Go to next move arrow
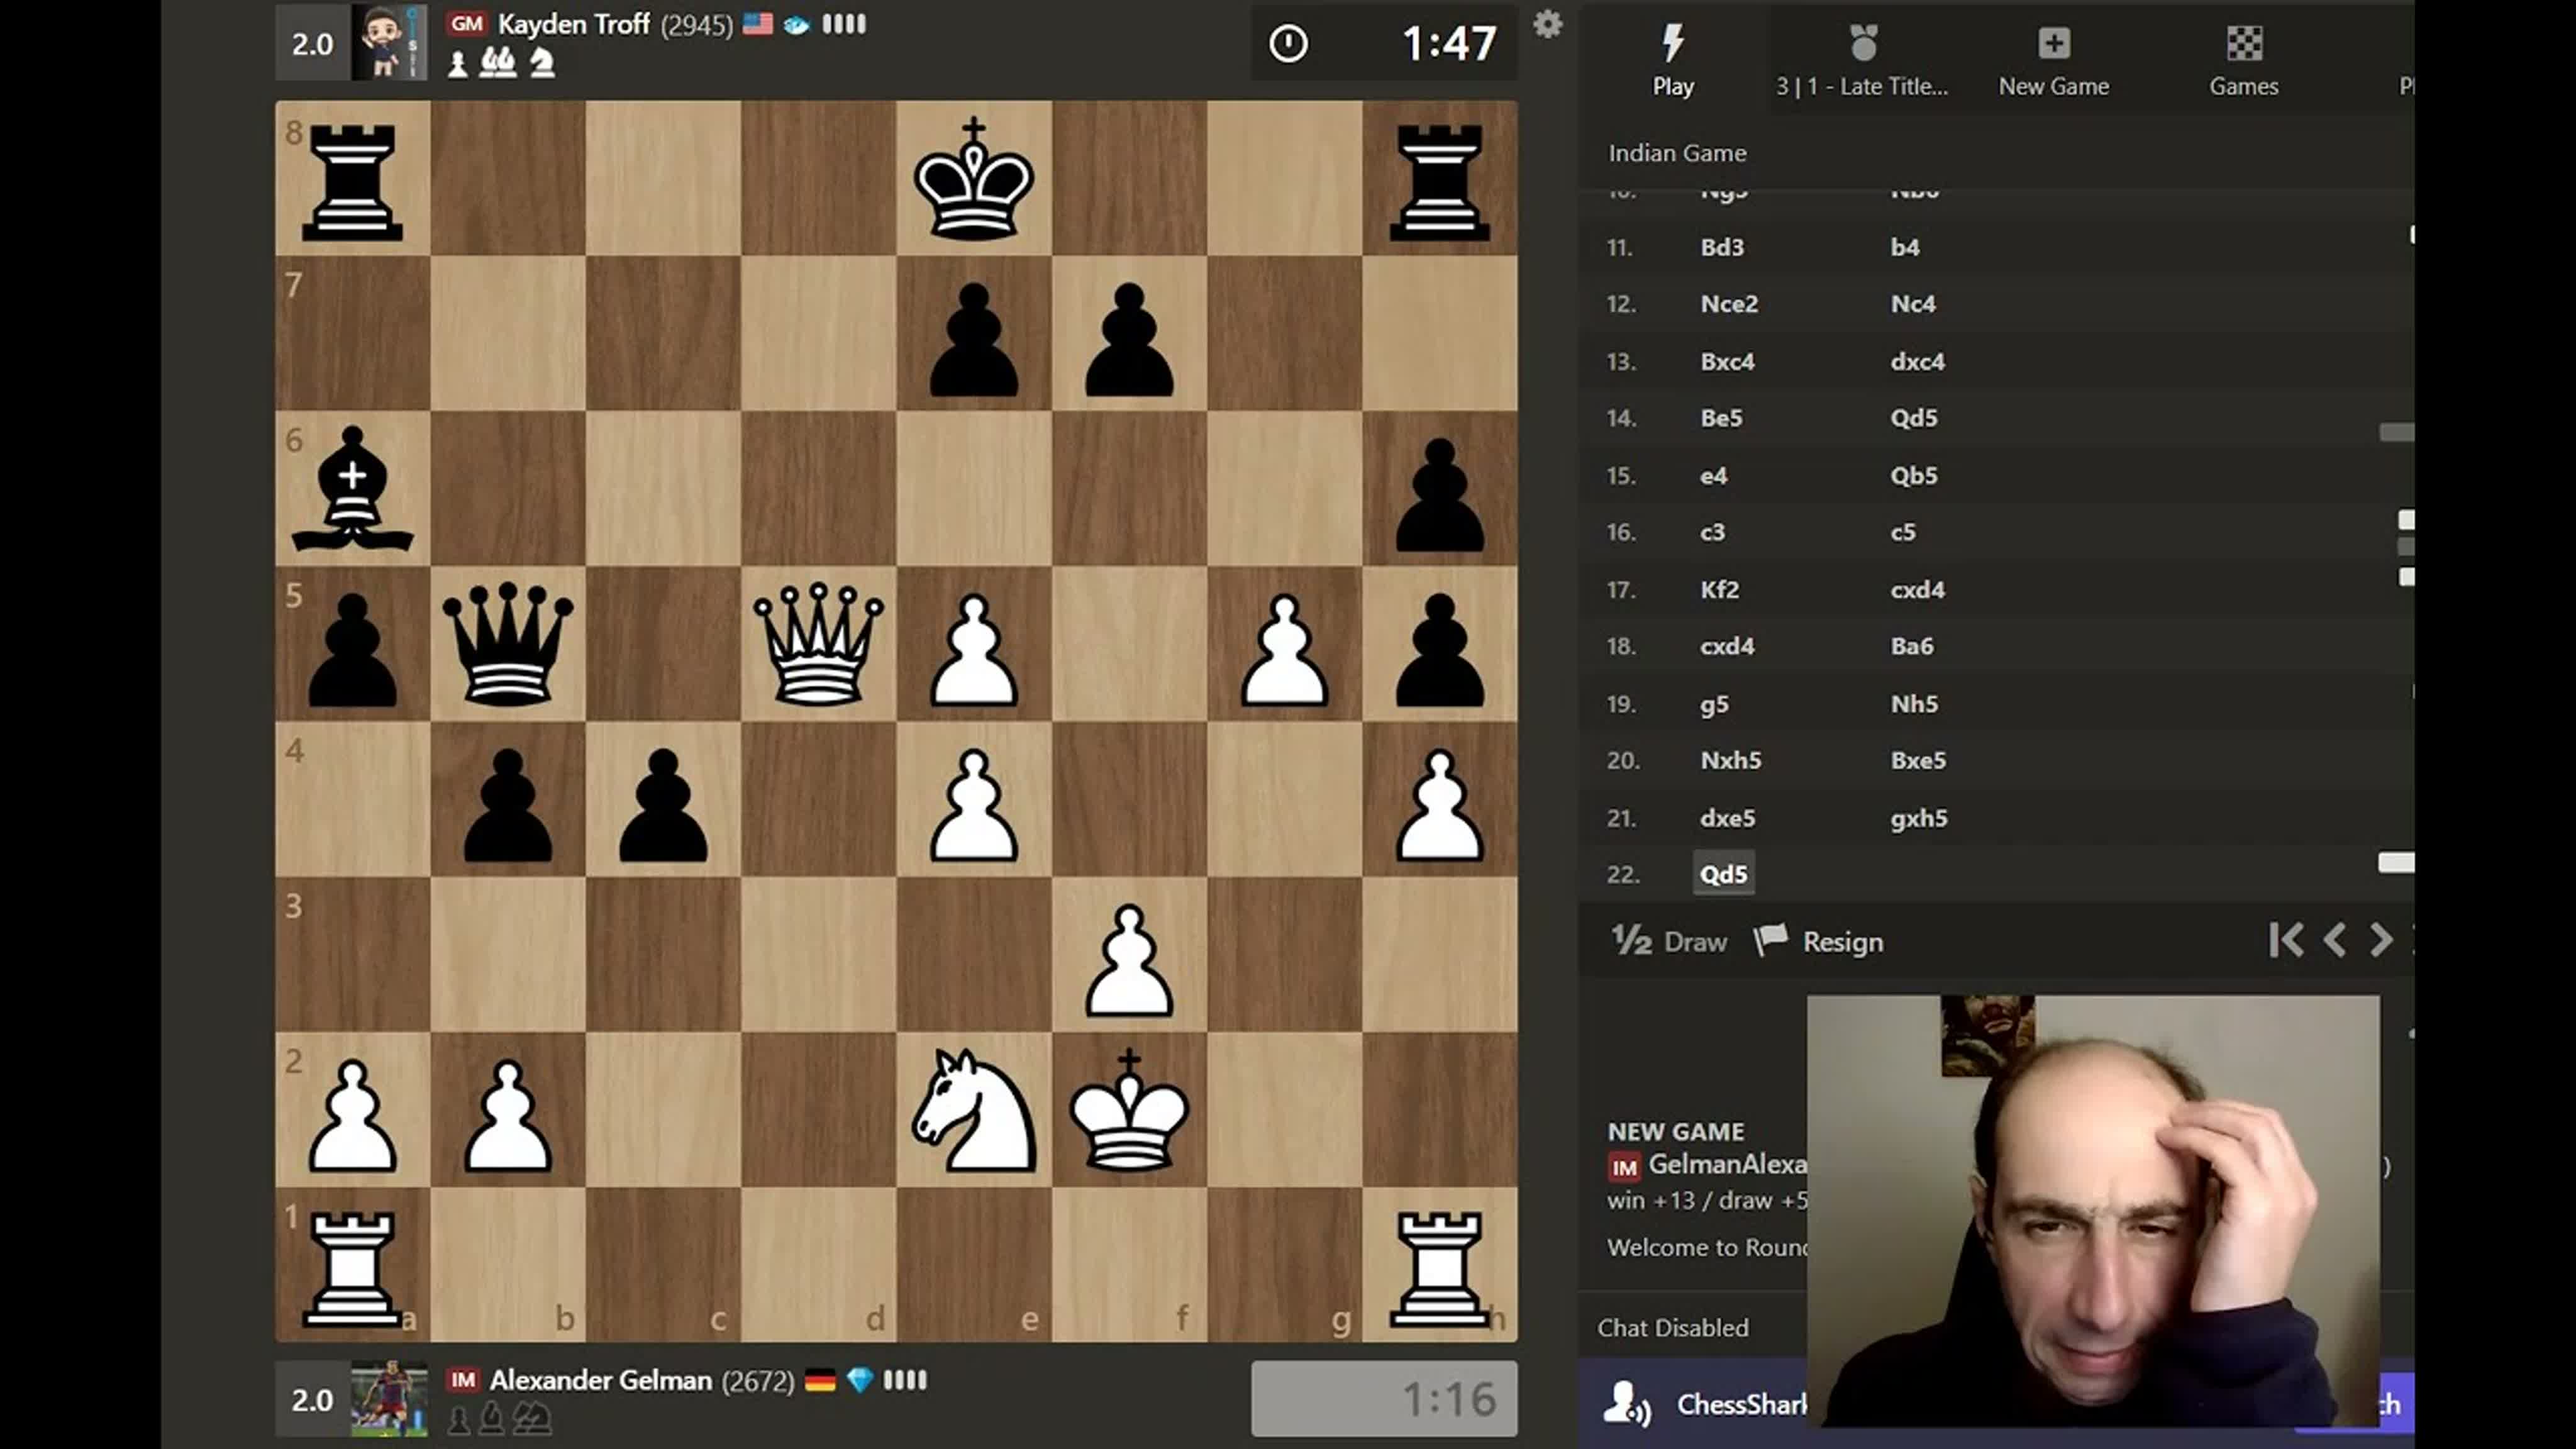This screenshot has width=2576, height=1449. 2381,940
